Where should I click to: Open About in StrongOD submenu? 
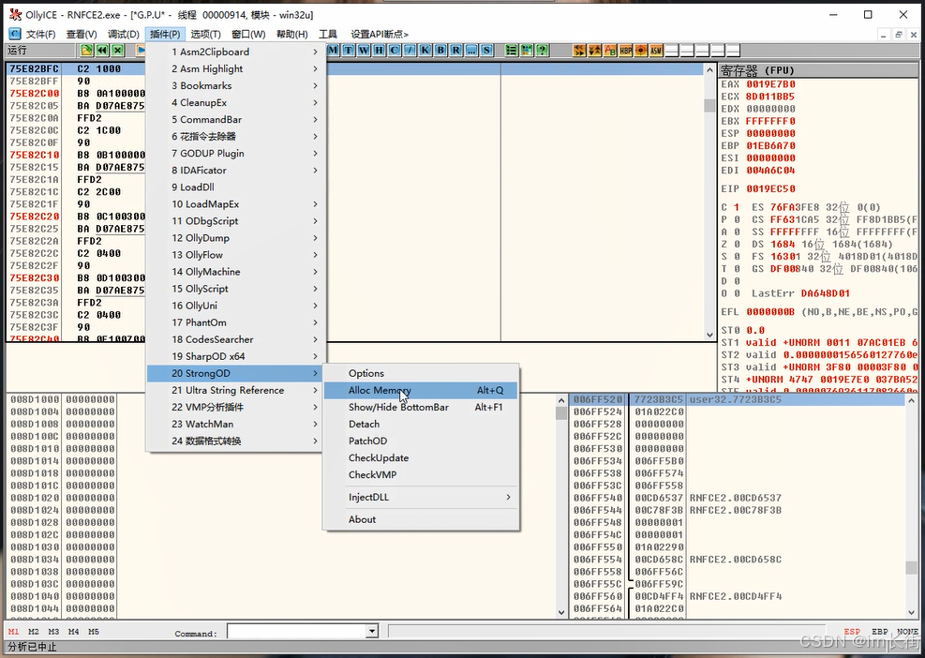point(421,519)
